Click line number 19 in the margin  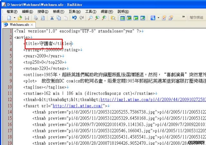click(10, 143)
